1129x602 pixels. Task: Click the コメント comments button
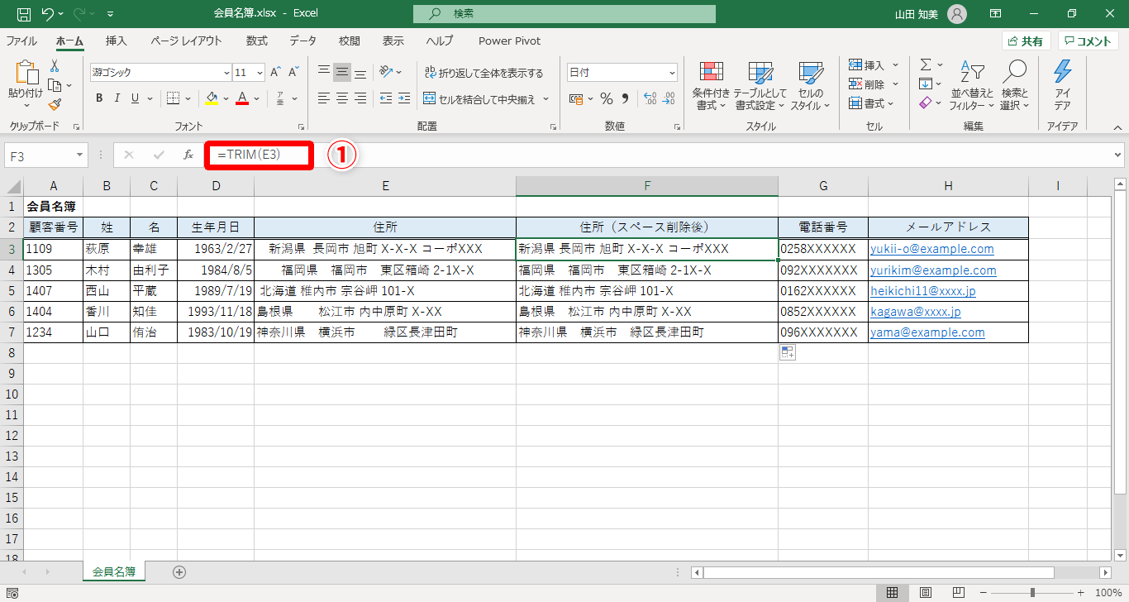coord(1089,41)
